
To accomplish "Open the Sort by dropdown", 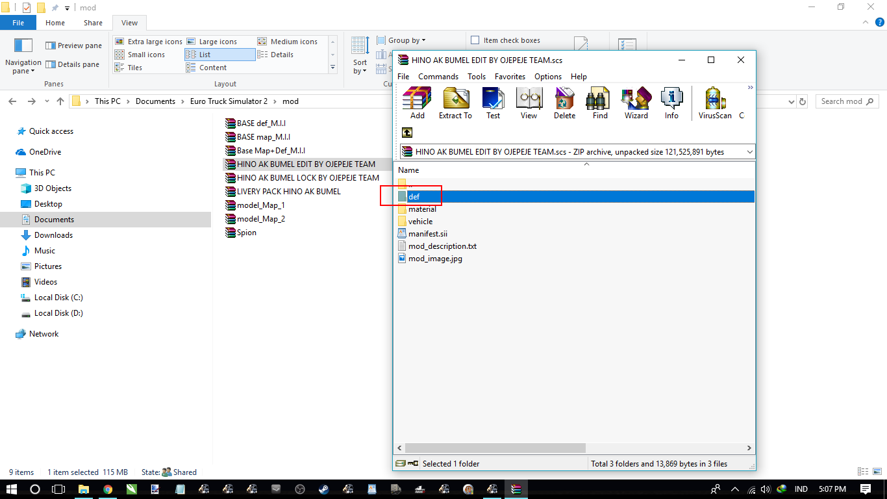I will 360,56.
